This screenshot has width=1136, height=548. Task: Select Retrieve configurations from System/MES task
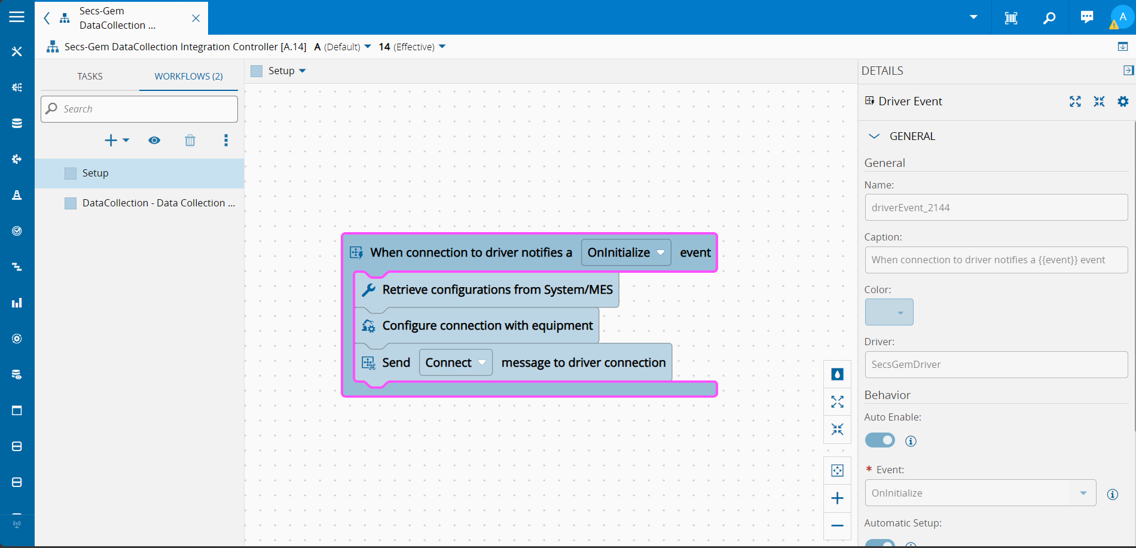tap(487, 290)
